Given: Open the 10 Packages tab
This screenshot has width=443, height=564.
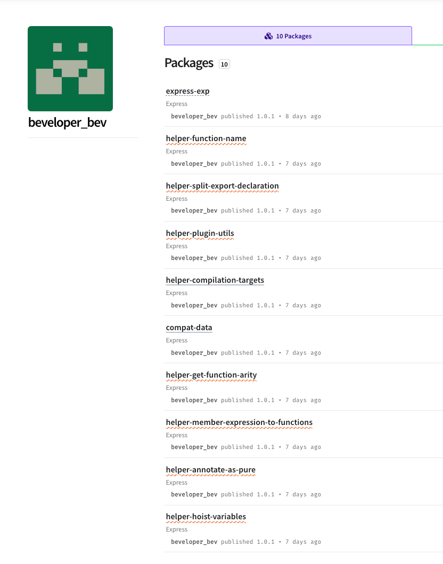Looking at the screenshot, I should (288, 36).
